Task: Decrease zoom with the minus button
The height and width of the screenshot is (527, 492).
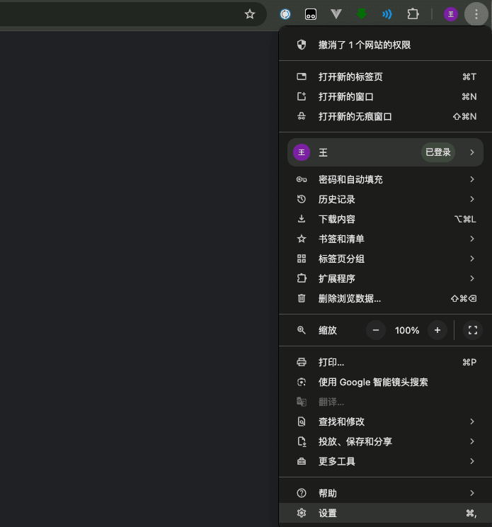Action: [x=376, y=330]
